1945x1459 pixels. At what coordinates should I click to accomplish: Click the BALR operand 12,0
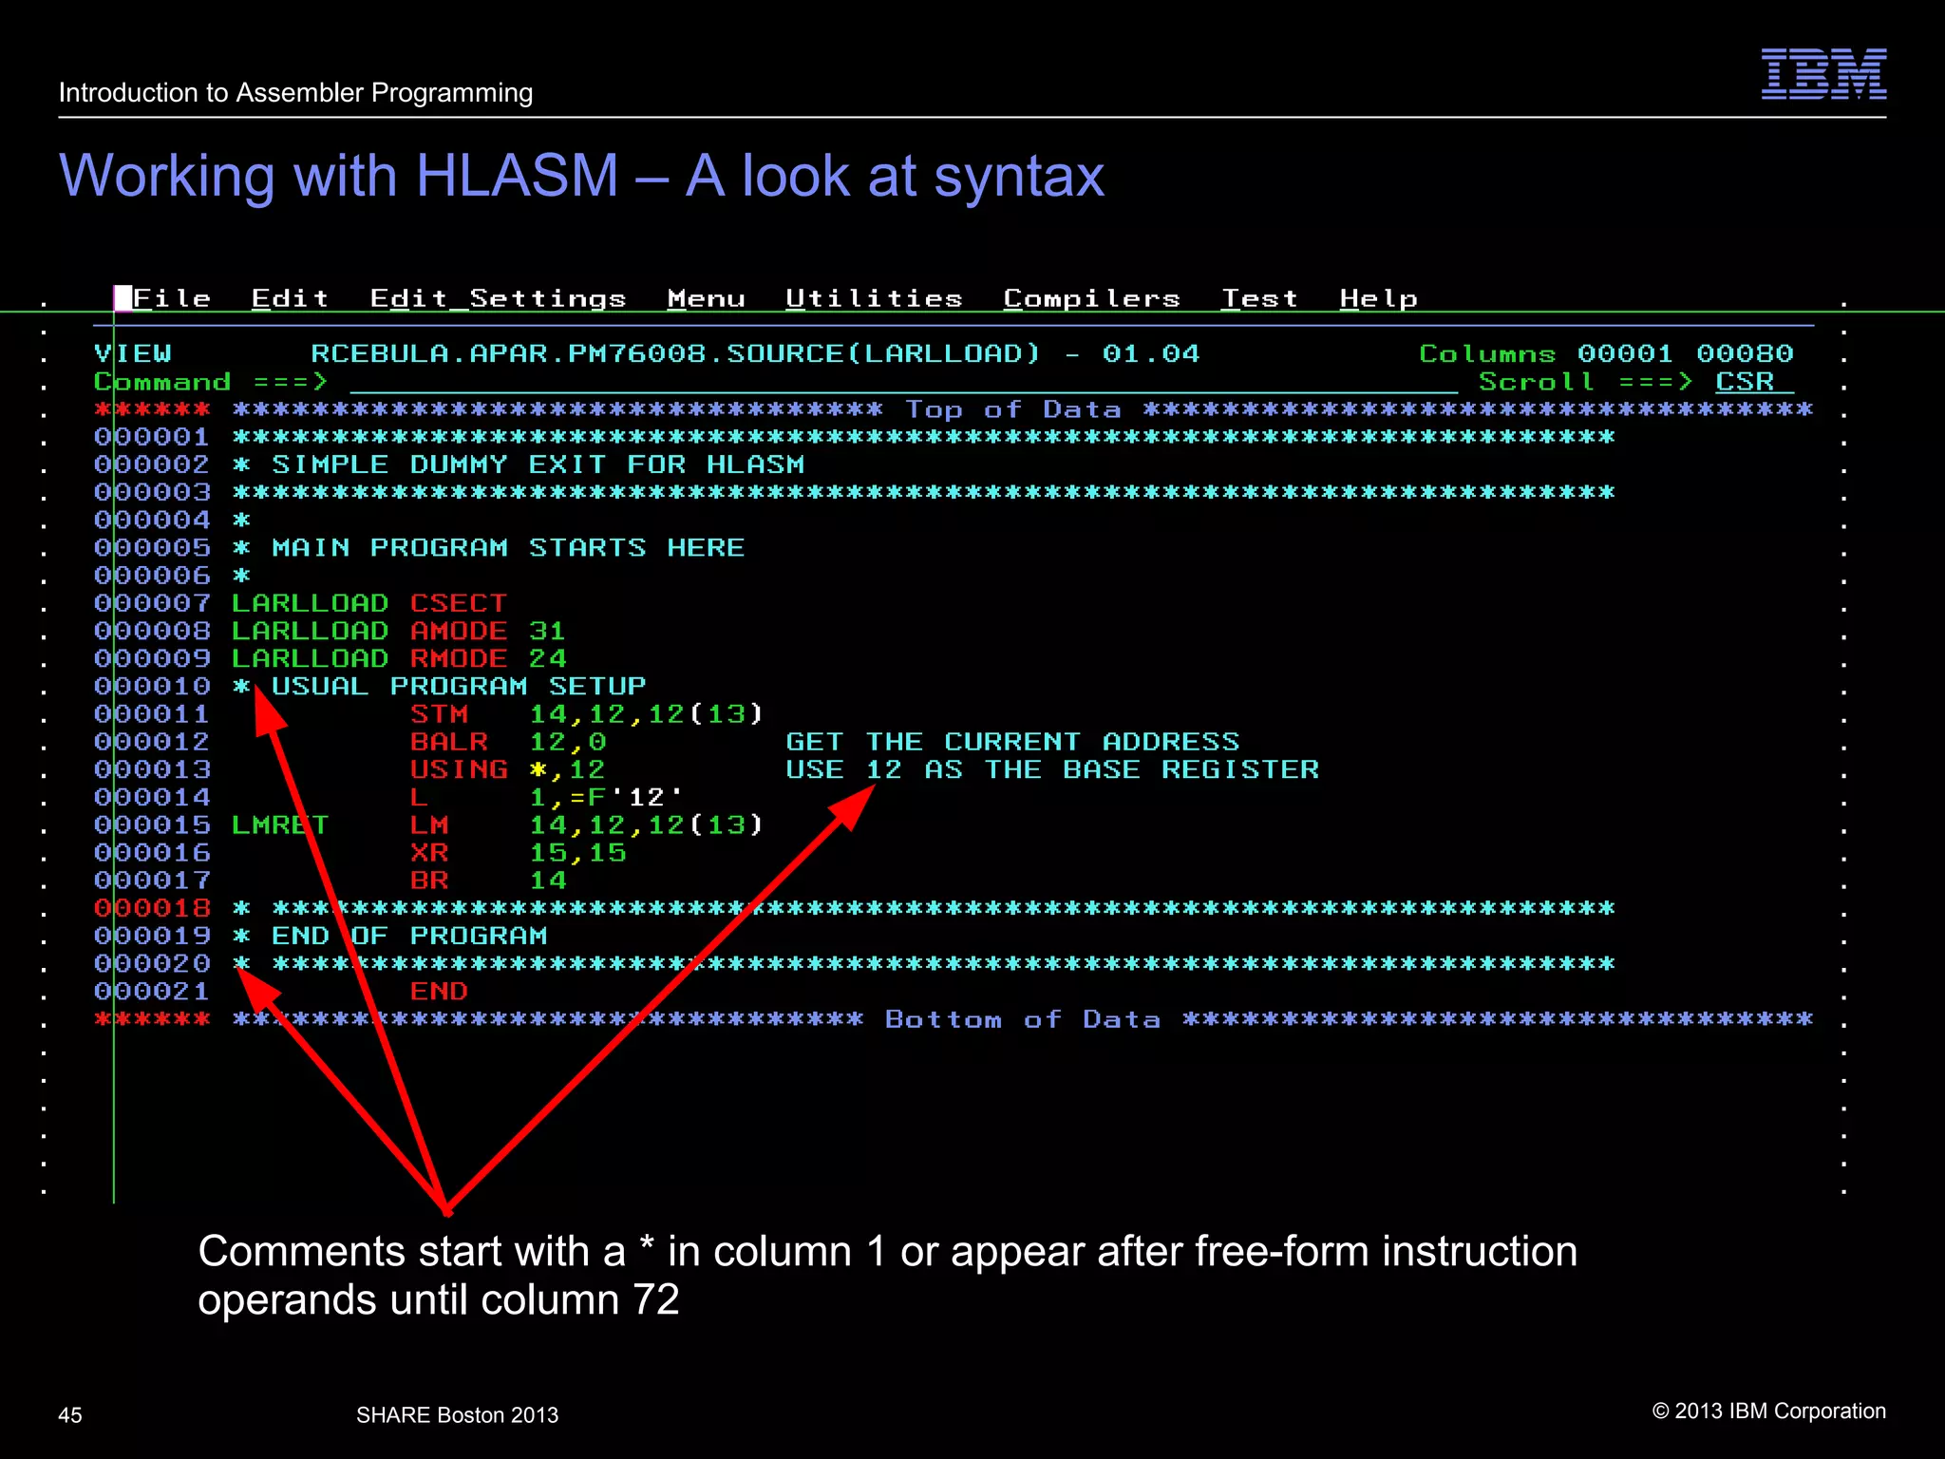567,742
